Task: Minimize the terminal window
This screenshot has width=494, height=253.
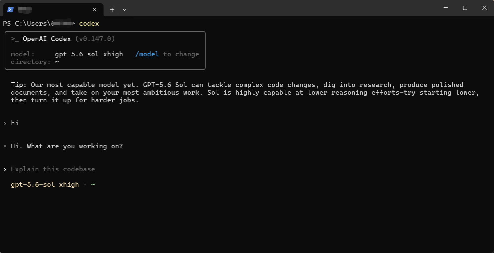Action: click(446, 8)
